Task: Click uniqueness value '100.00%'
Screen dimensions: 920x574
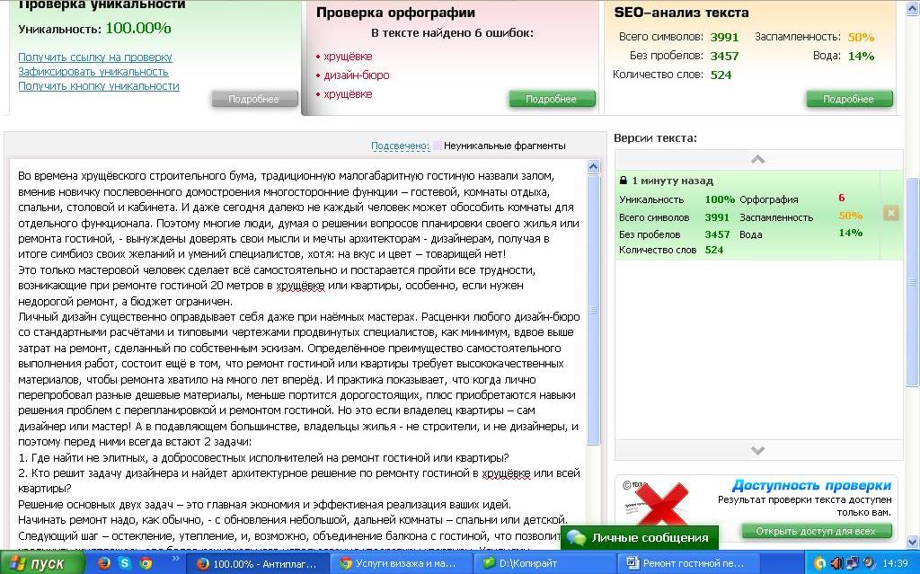Action: click(x=137, y=28)
